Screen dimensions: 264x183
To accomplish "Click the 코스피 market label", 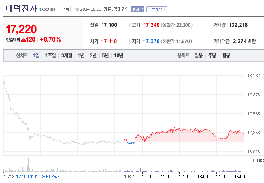I will (x=64, y=9).
